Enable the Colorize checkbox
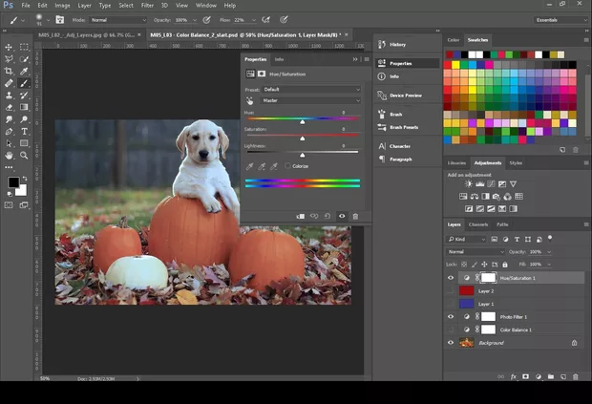 click(288, 166)
